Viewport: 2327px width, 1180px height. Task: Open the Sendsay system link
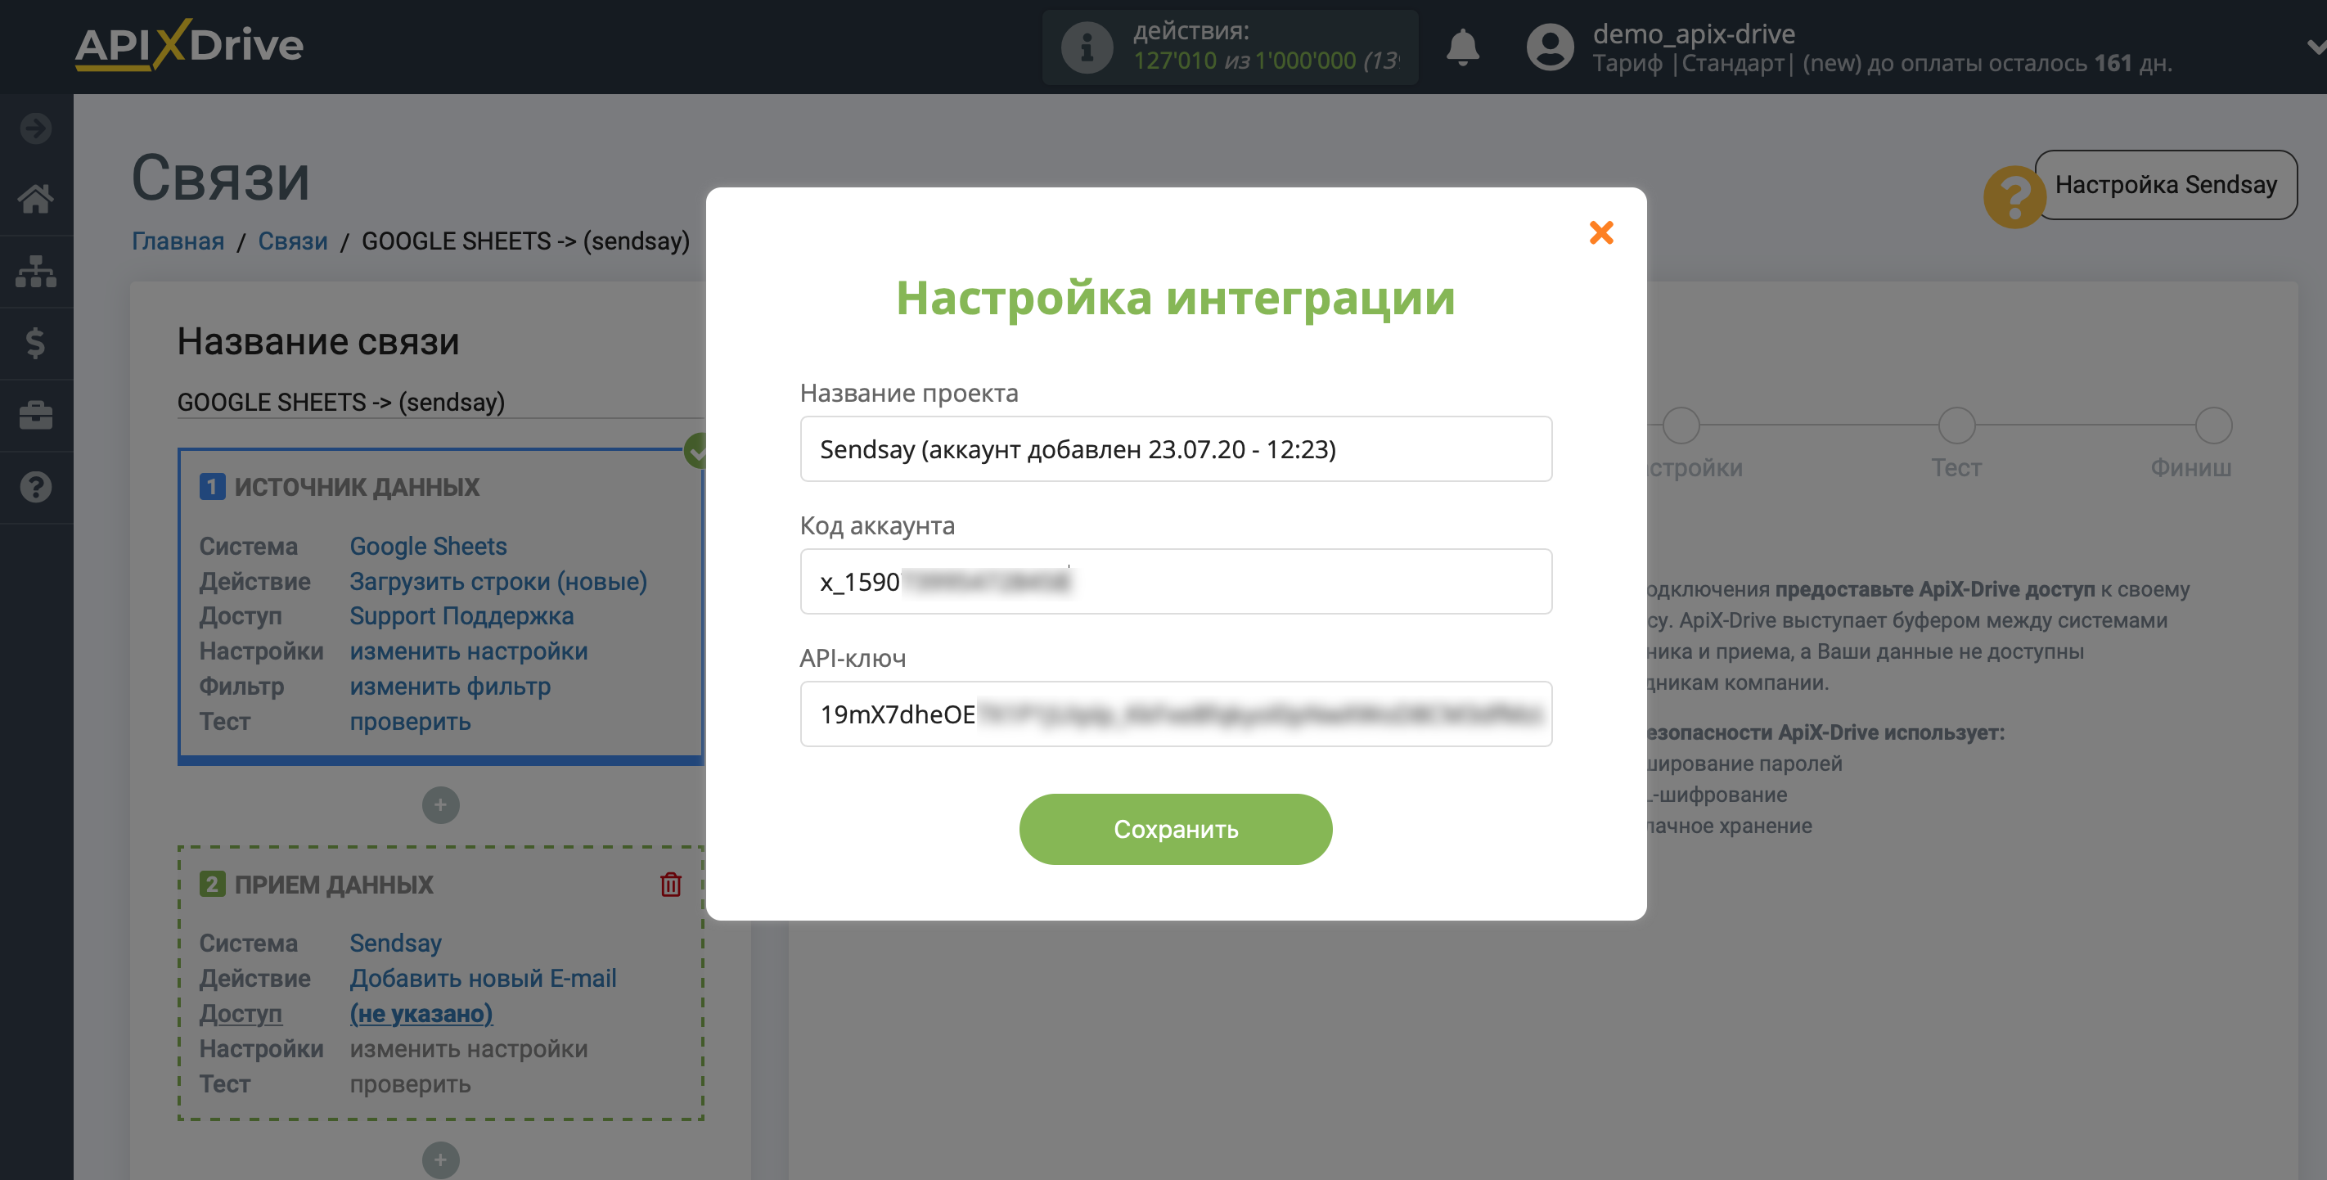coord(396,944)
